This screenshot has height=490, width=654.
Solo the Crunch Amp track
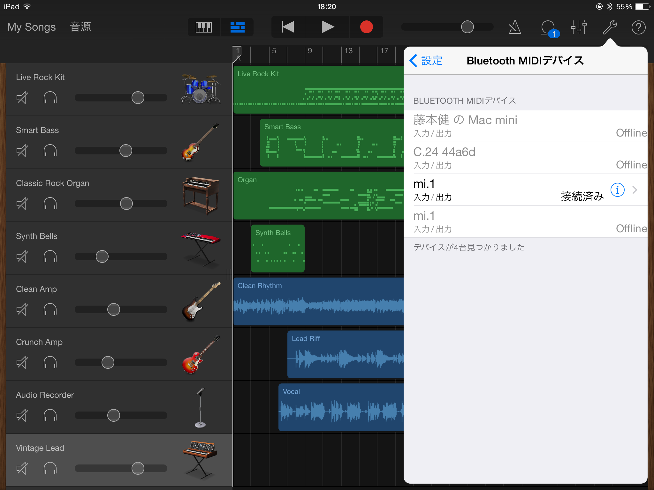[50, 362]
